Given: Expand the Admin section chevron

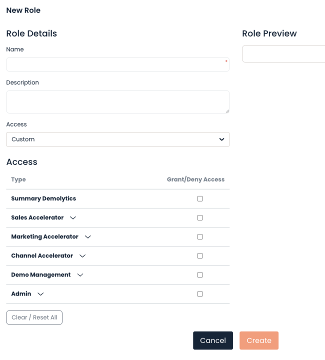Looking at the screenshot, I should [x=40, y=294].
